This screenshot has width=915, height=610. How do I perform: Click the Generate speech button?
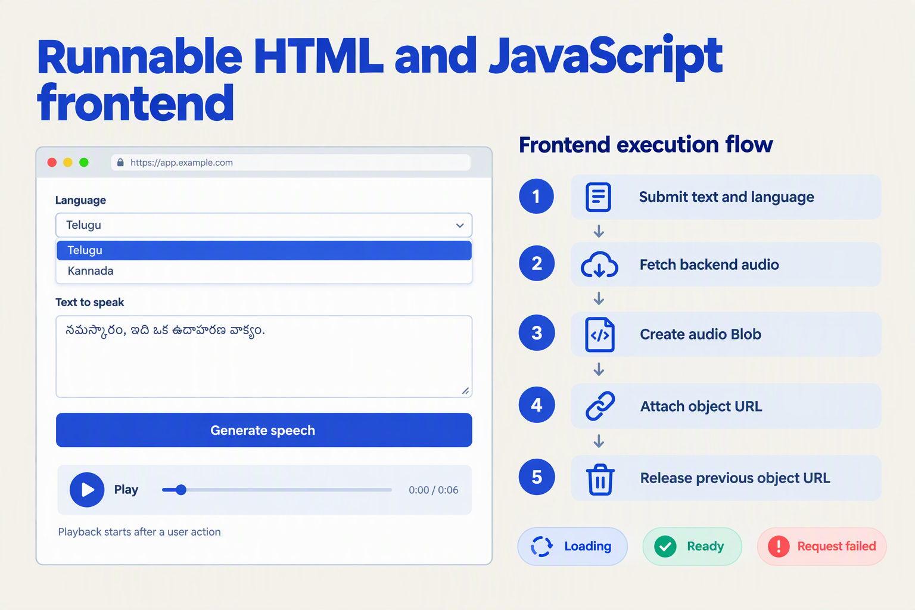pyautogui.click(x=264, y=430)
